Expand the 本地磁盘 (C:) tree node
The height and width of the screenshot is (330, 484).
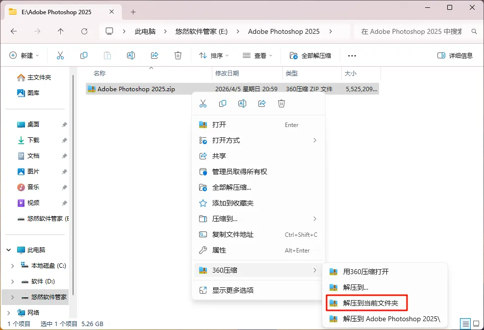tap(12, 266)
